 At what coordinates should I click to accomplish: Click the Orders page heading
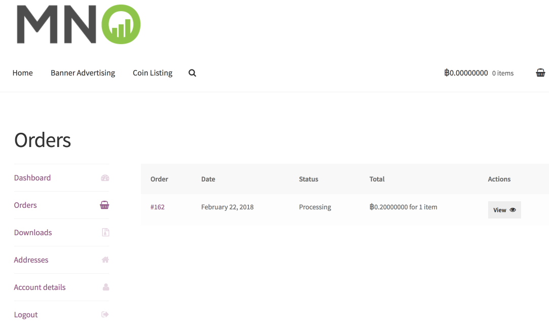[x=43, y=140]
